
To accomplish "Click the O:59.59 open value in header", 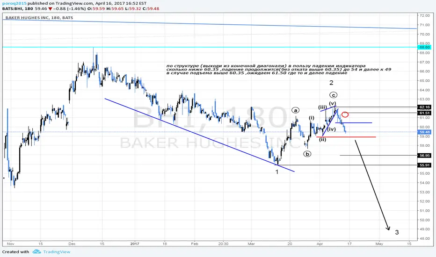I will 96,8.
